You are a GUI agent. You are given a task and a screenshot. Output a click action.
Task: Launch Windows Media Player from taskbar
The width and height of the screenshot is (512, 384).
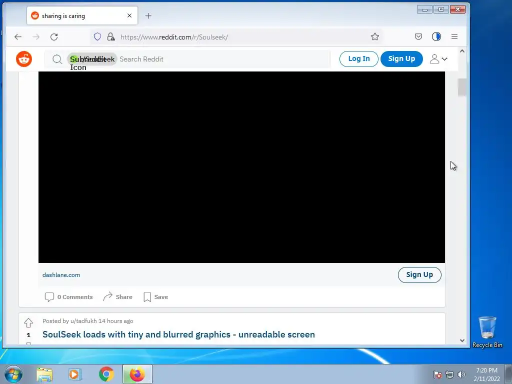point(75,374)
